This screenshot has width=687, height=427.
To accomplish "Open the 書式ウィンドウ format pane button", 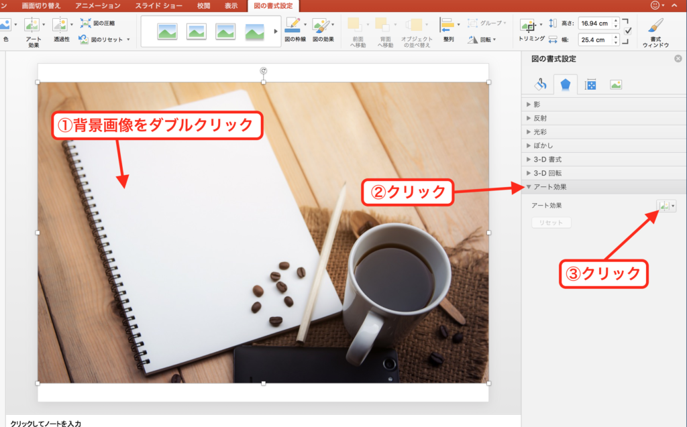I will pyautogui.click(x=655, y=27).
